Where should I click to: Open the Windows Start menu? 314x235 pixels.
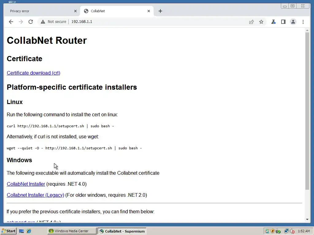(8, 231)
